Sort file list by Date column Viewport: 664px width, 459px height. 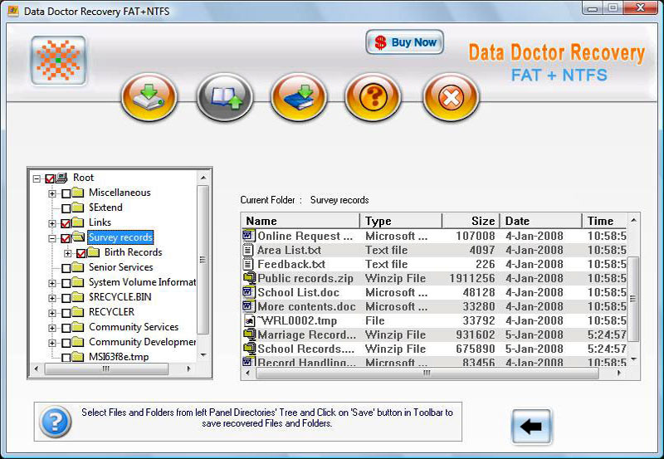click(x=541, y=221)
